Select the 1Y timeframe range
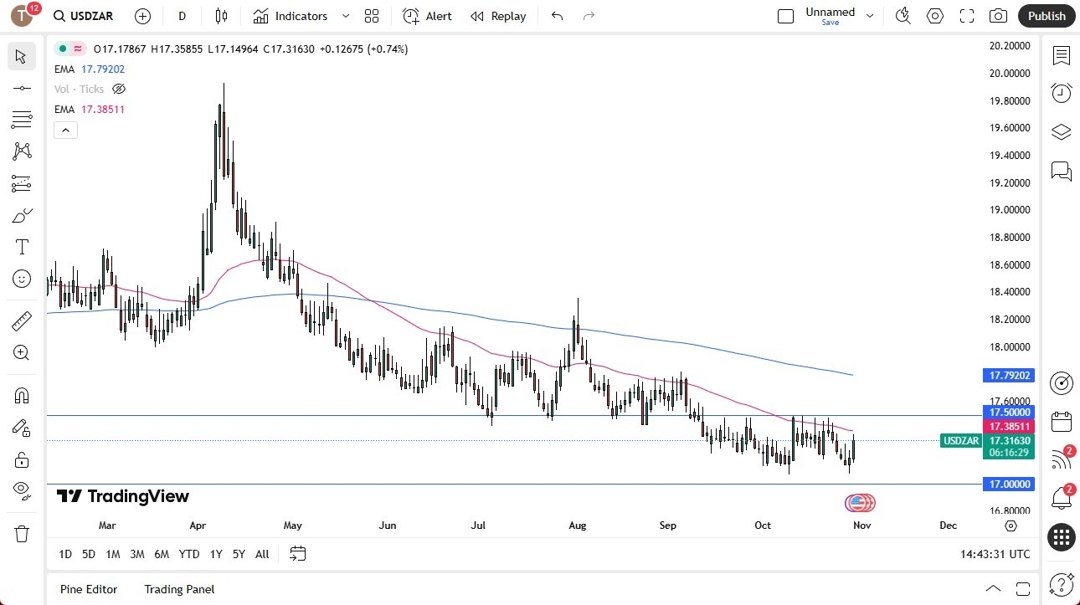 point(215,554)
